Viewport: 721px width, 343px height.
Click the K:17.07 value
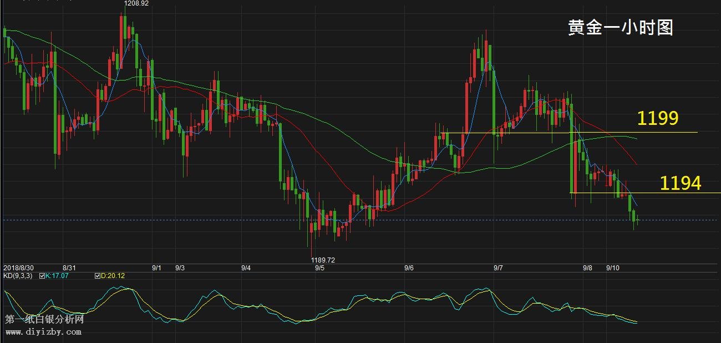(x=57, y=275)
